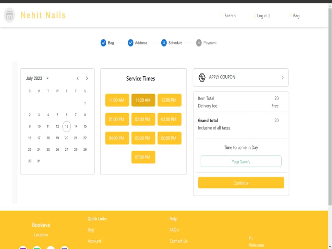Viewport: 332px width, 249px height.
Task: Go to next month arrow
Action: click(87, 78)
